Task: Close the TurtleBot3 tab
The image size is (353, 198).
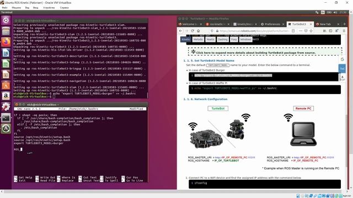Action: (311, 24)
